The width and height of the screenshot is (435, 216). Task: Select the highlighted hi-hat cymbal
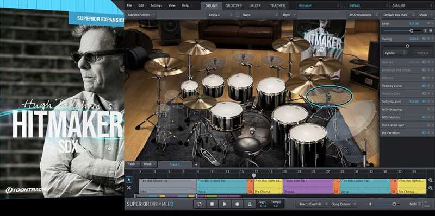[x=329, y=96]
